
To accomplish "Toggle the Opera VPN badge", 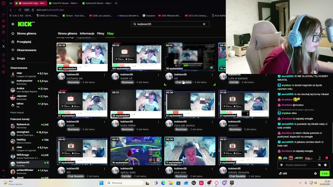I will 27,10.
